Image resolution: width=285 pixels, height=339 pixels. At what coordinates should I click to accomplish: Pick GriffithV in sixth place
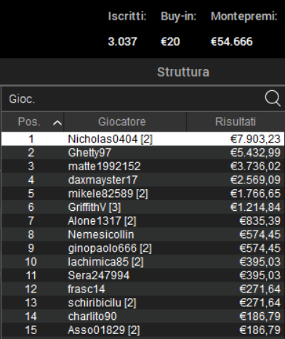coord(142,207)
